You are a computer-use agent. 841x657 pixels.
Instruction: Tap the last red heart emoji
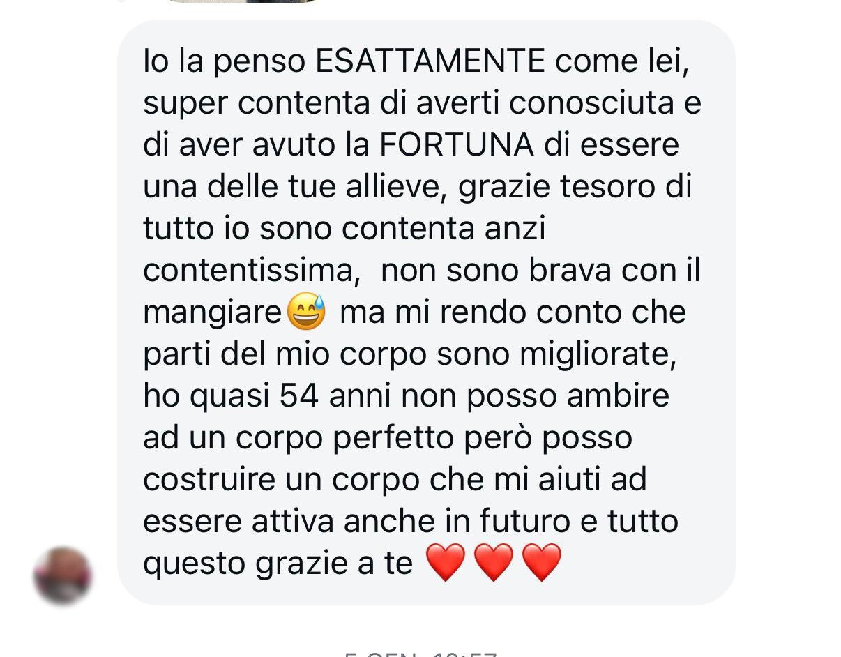[541, 563]
